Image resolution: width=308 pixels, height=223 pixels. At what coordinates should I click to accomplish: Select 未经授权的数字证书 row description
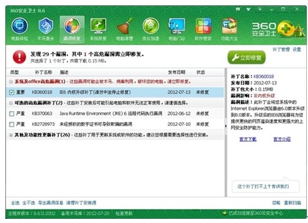[x=96, y=124]
